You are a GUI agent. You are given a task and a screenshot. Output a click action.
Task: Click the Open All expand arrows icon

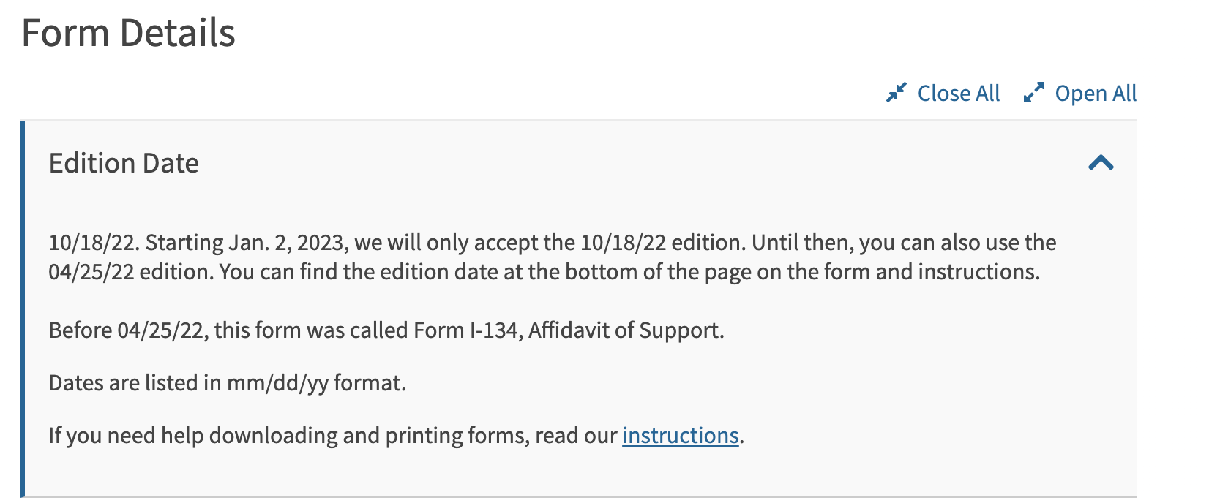(x=1033, y=93)
